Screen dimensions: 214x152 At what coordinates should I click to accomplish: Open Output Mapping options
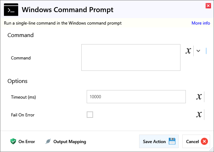(x=70, y=141)
